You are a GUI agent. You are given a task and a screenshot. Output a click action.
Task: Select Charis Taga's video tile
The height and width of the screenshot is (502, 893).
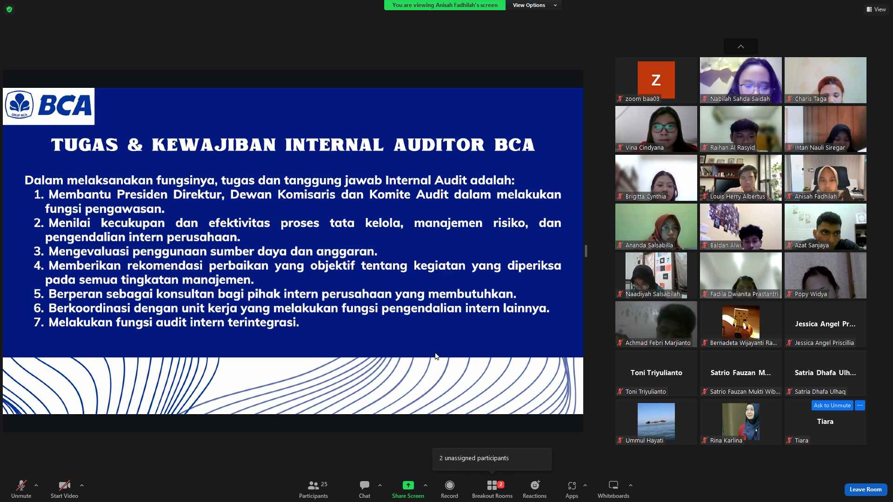pos(826,80)
